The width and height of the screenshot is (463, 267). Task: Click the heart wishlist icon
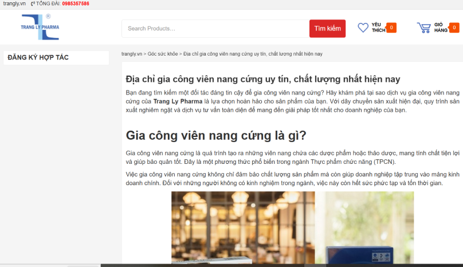[x=363, y=28]
